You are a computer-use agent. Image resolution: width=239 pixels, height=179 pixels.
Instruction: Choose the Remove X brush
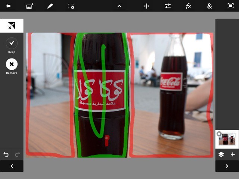12,64
